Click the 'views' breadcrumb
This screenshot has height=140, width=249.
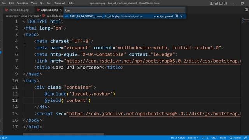(x=24, y=16)
